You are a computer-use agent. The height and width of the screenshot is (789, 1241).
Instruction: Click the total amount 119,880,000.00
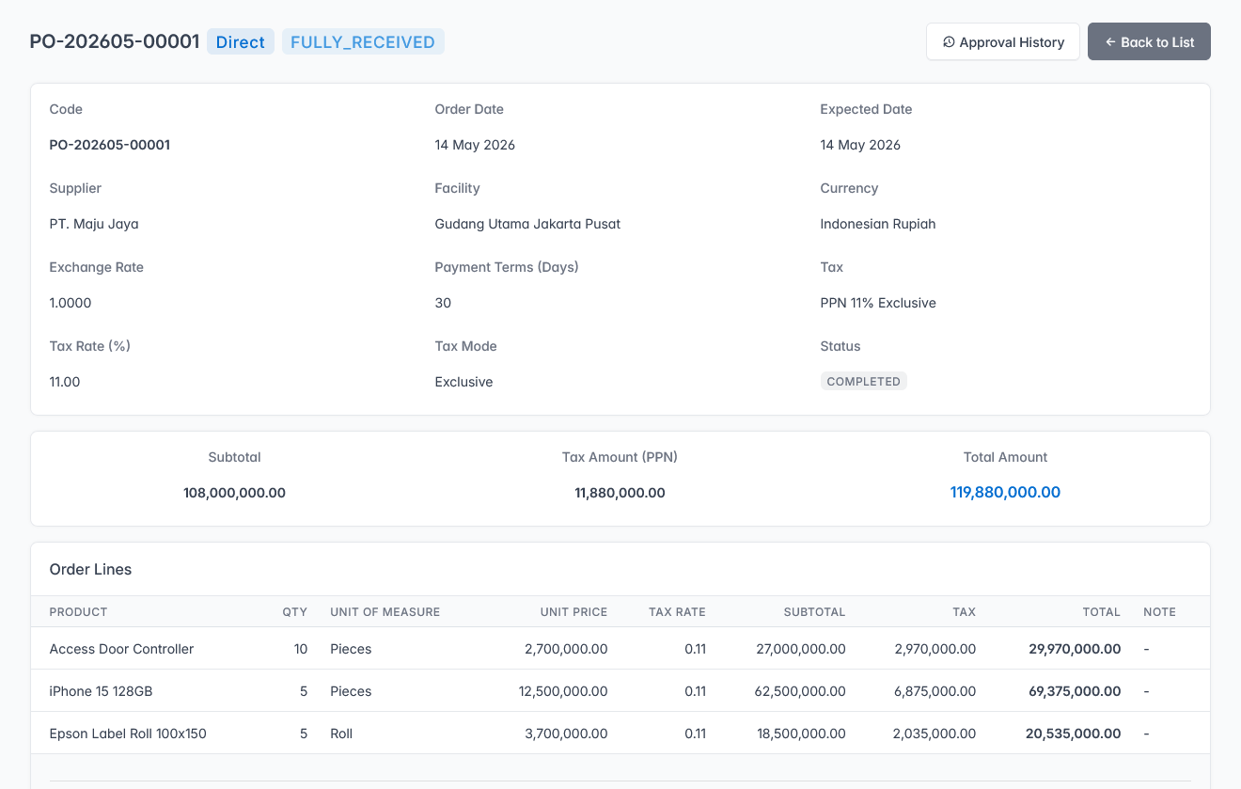1005,492
